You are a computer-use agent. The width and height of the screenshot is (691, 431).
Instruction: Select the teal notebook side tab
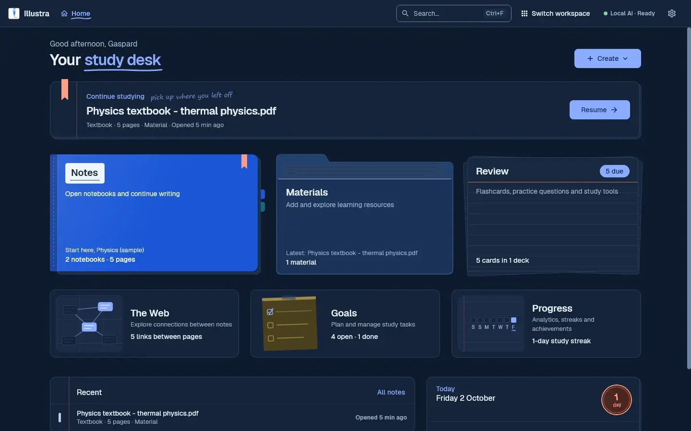coord(262,207)
